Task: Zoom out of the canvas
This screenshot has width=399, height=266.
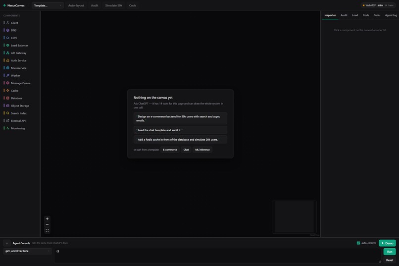Action: click(47, 224)
